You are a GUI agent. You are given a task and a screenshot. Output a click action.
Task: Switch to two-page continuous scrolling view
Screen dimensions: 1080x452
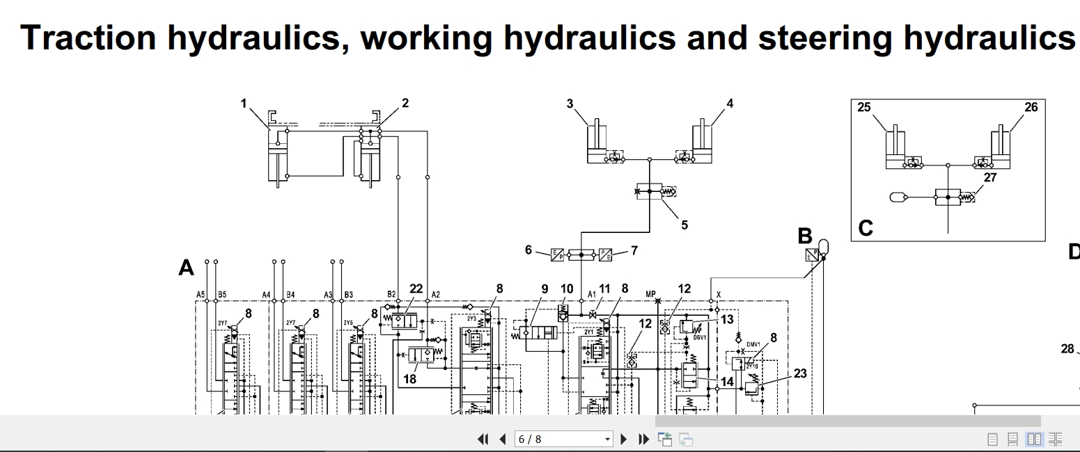coord(1056,439)
